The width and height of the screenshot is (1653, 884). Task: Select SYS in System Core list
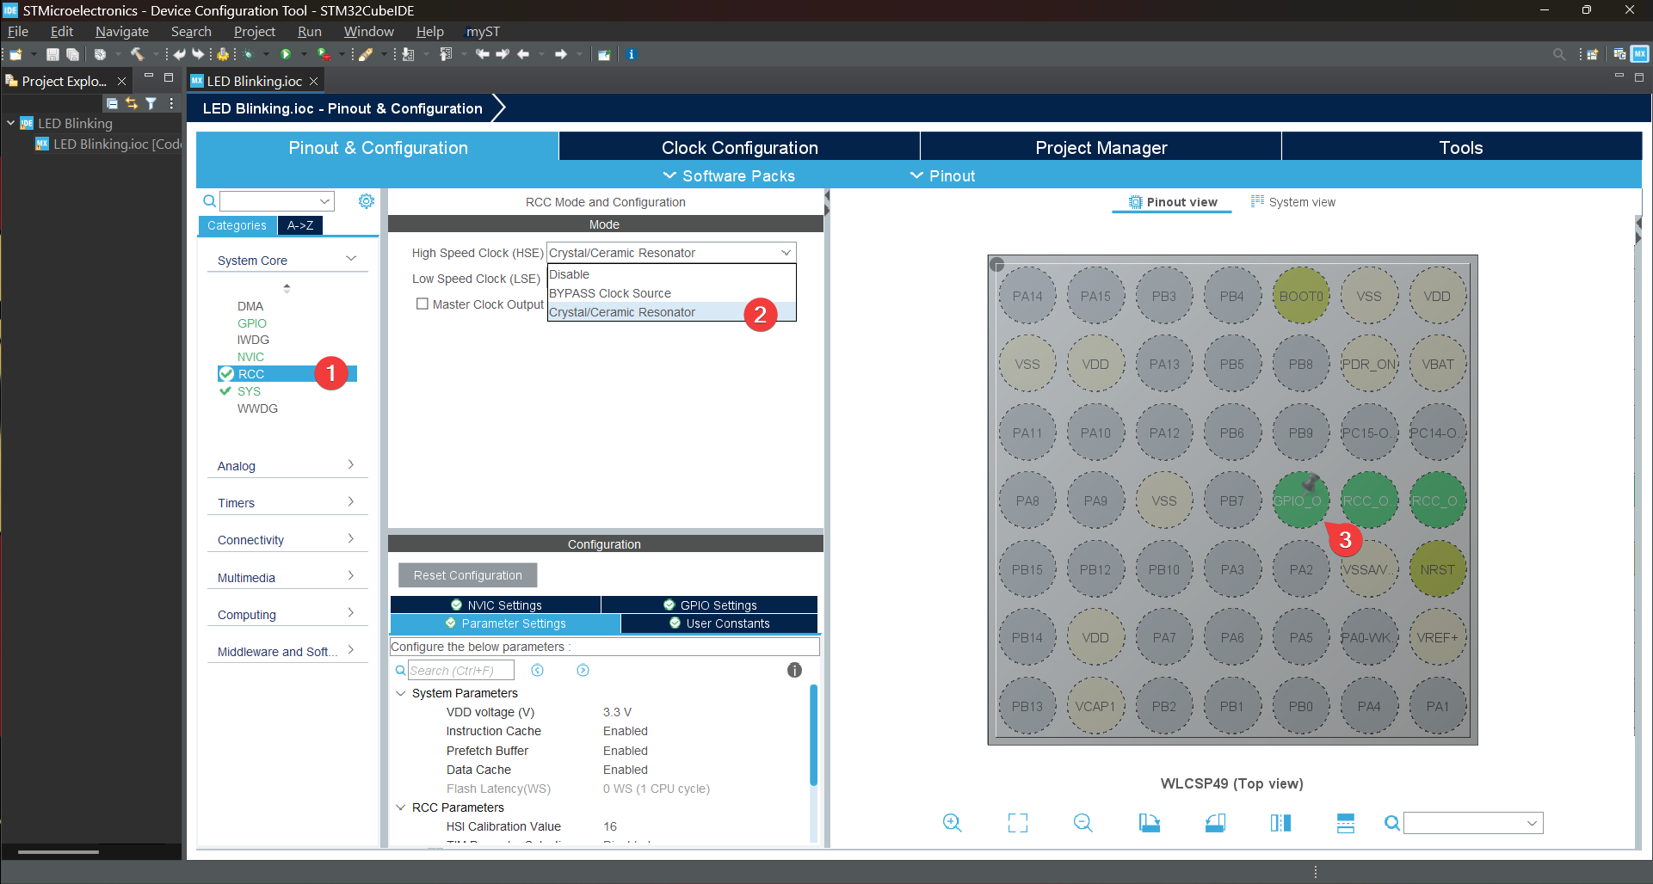249,391
